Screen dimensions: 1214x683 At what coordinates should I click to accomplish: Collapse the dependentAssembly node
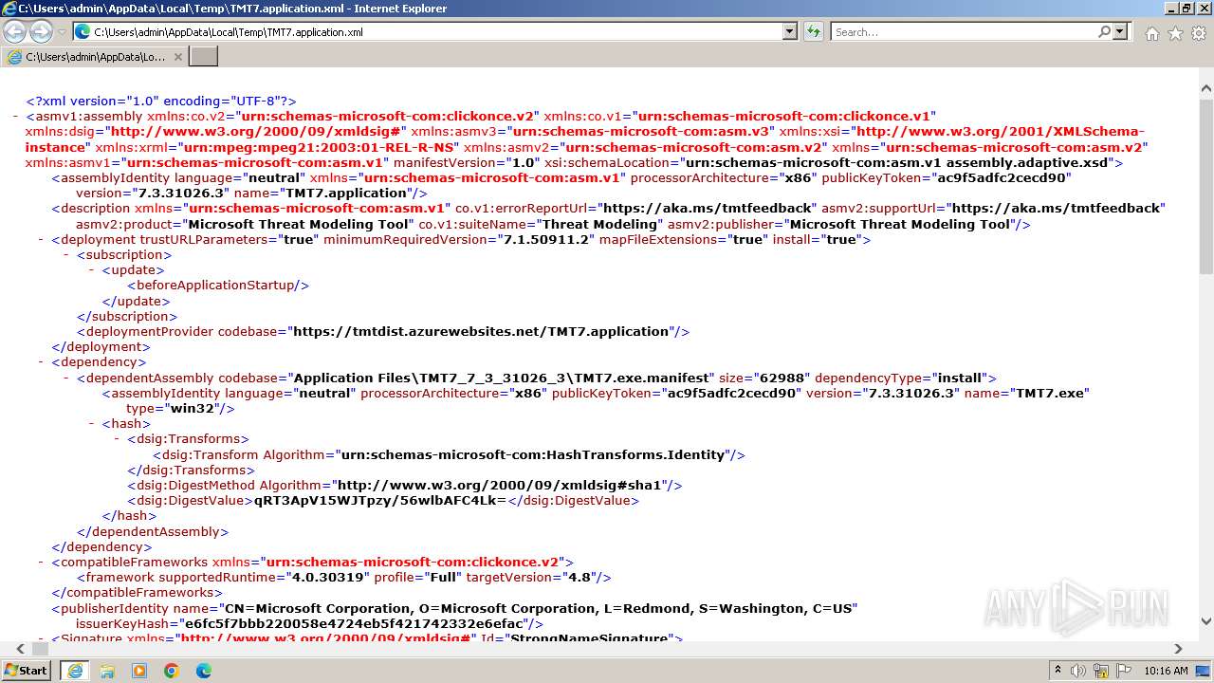click(x=67, y=378)
